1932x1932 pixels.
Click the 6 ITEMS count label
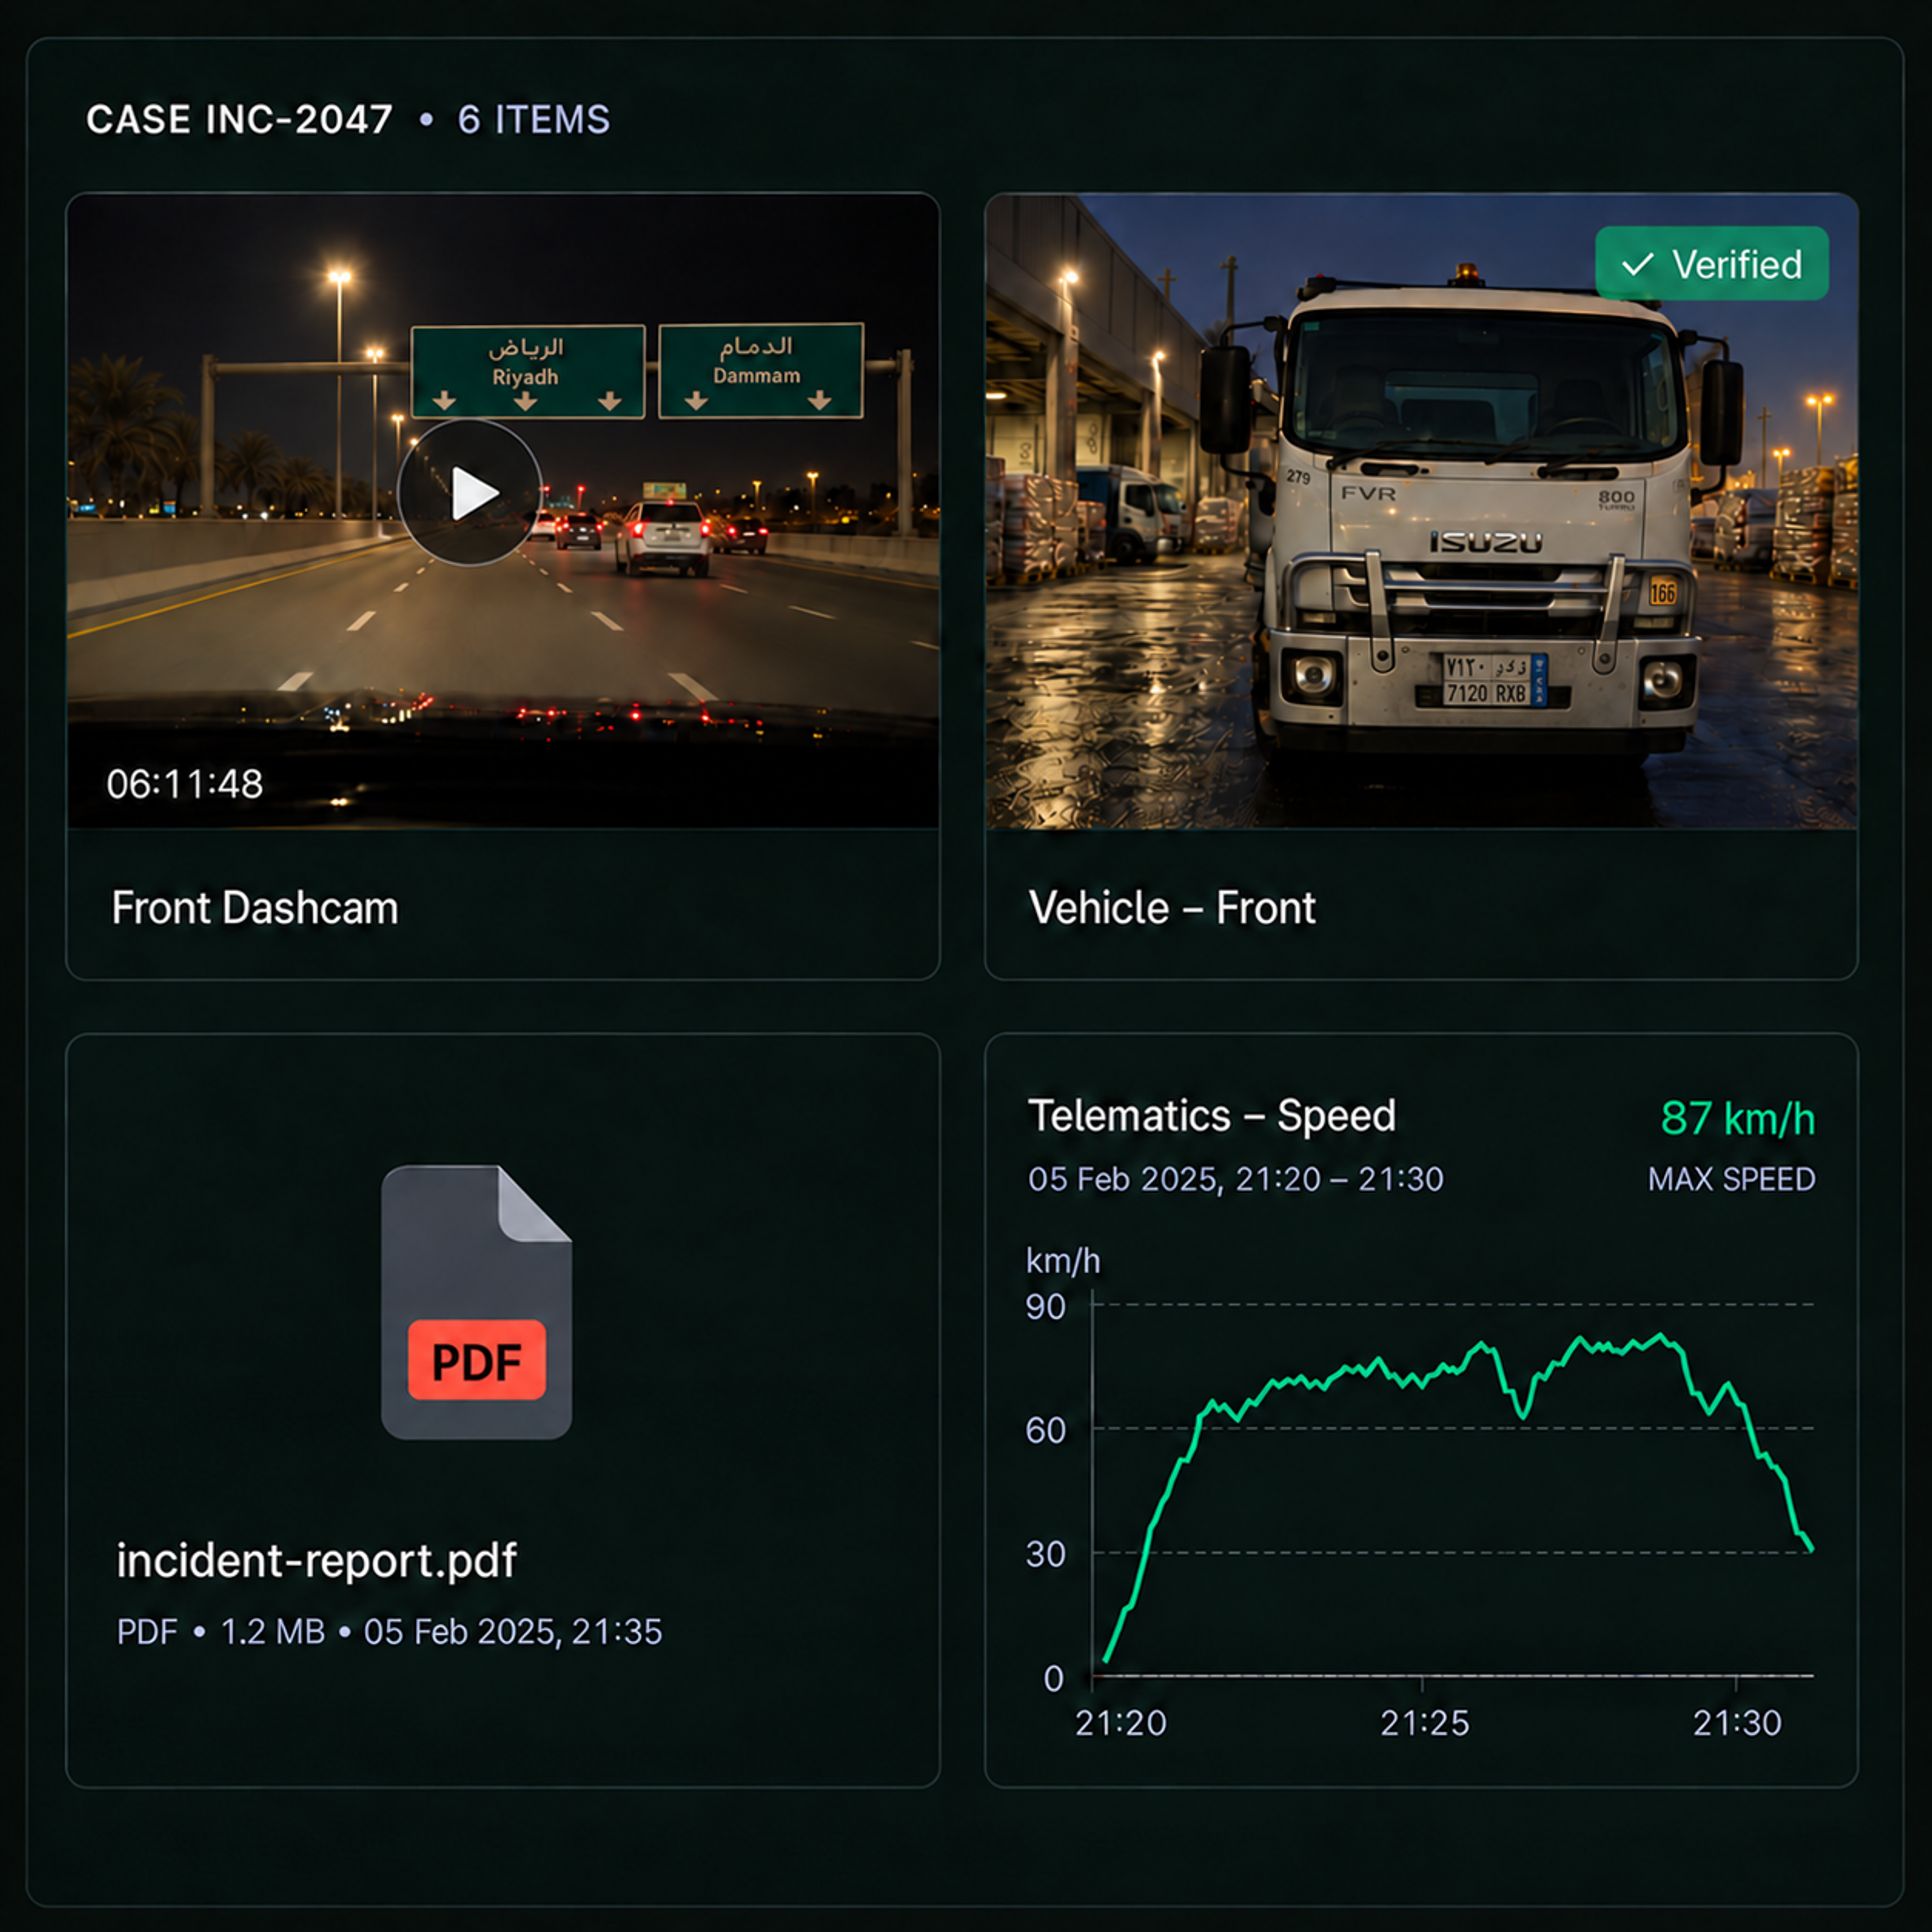534,120
